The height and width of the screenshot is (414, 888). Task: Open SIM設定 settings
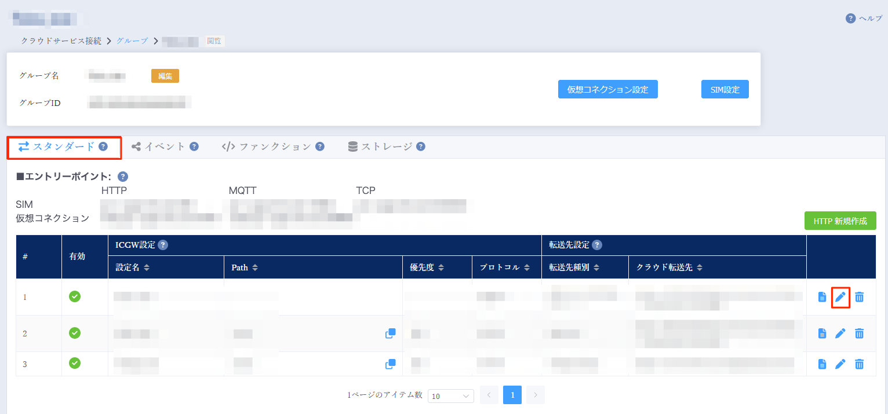[x=725, y=89]
